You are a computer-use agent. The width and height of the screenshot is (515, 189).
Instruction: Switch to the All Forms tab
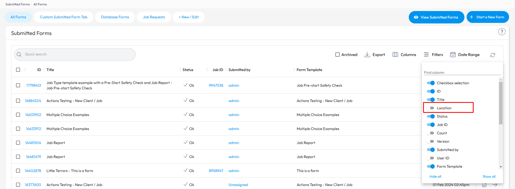point(18,17)
